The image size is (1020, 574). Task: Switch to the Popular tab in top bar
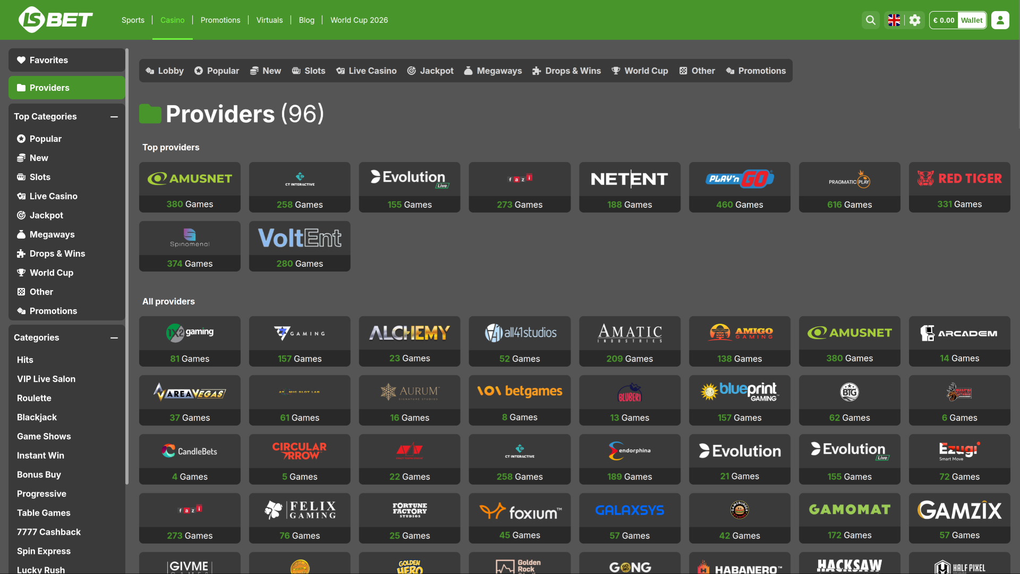click(216, 71)
